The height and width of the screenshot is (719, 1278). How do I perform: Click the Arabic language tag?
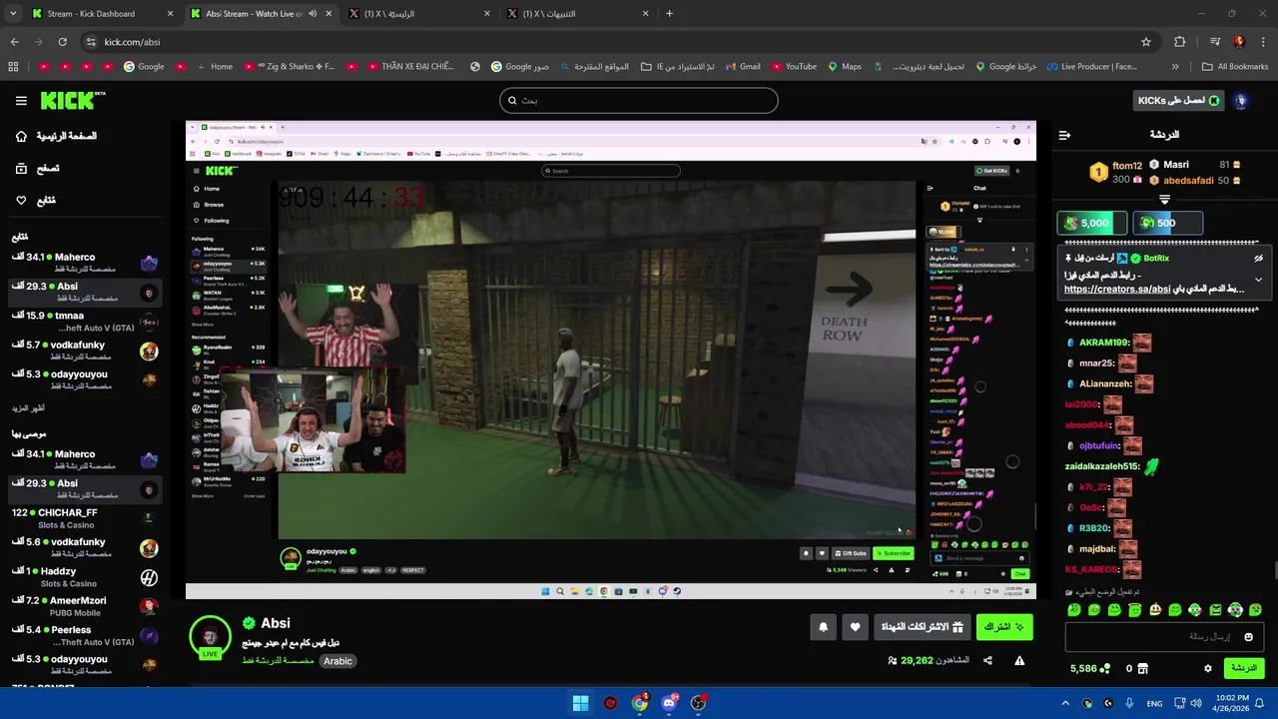(337, 661)
